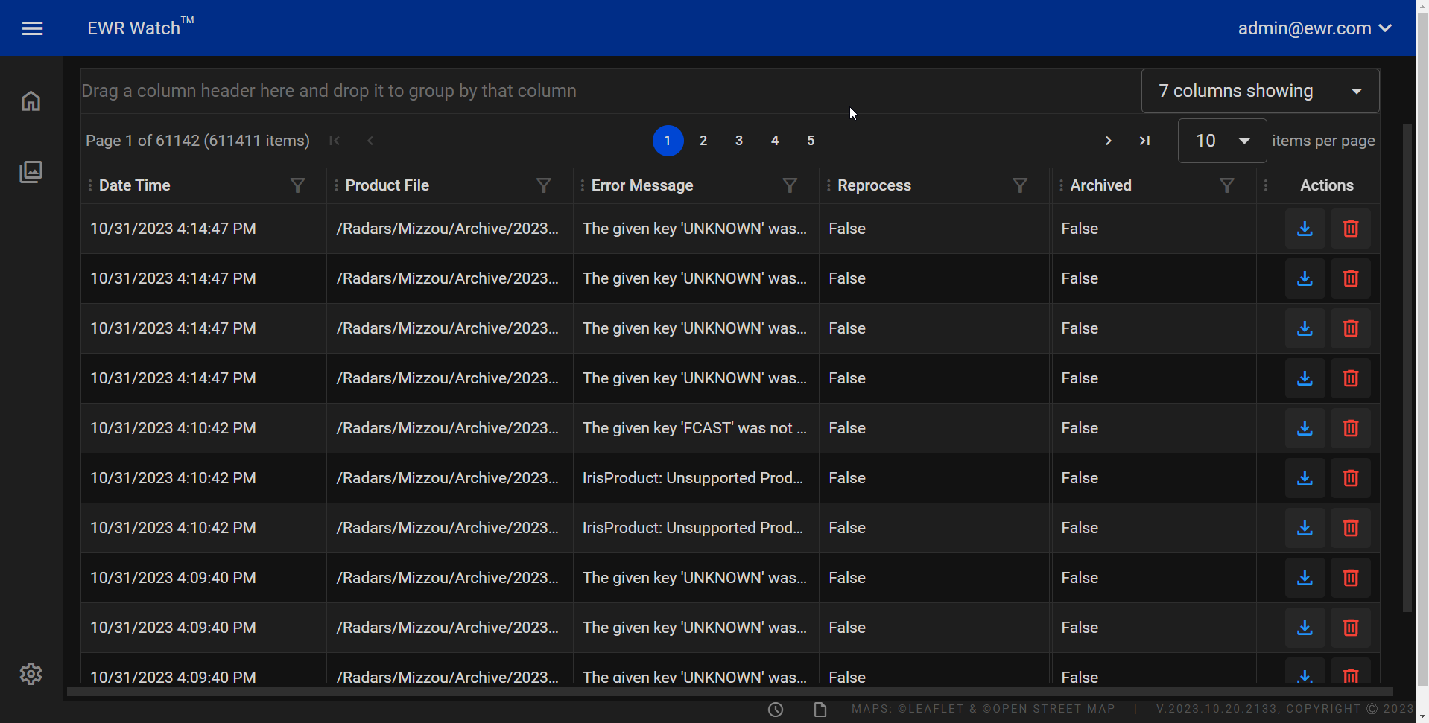Image resolution: width=1429 pixels, height=723 pixels.
Task: Click the clock history icon in footer
Action: pyautogui.click(x=776, y=710)
